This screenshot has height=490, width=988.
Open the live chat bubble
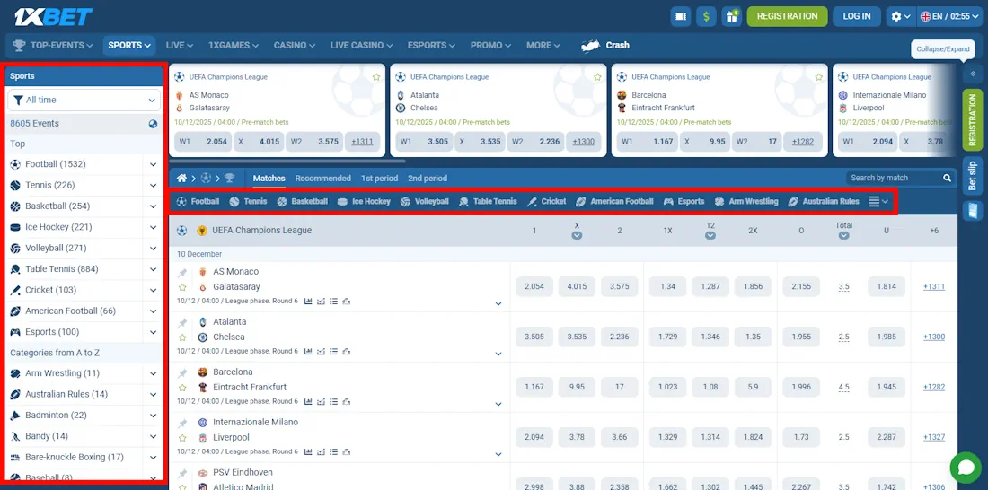point(966,468)
